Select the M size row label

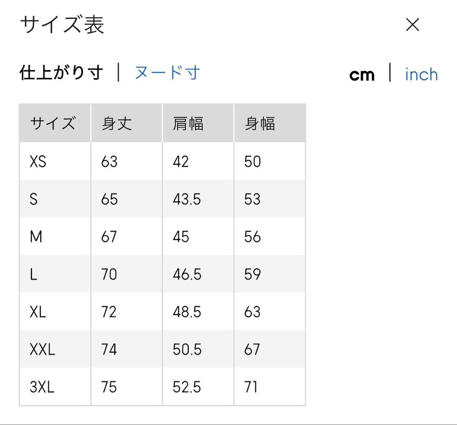pos(36,237)
